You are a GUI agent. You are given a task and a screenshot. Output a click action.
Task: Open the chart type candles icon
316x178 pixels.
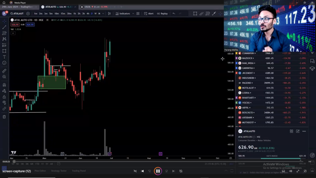pos(109,14)
